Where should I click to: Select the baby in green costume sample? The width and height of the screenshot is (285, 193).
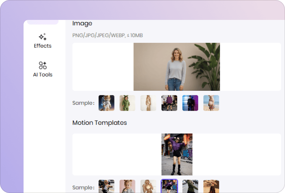point(127,103)
